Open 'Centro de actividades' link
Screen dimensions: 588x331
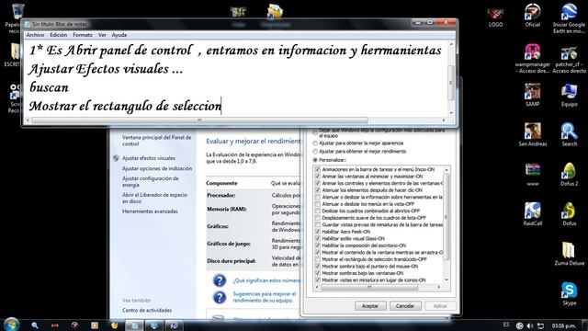147,311
